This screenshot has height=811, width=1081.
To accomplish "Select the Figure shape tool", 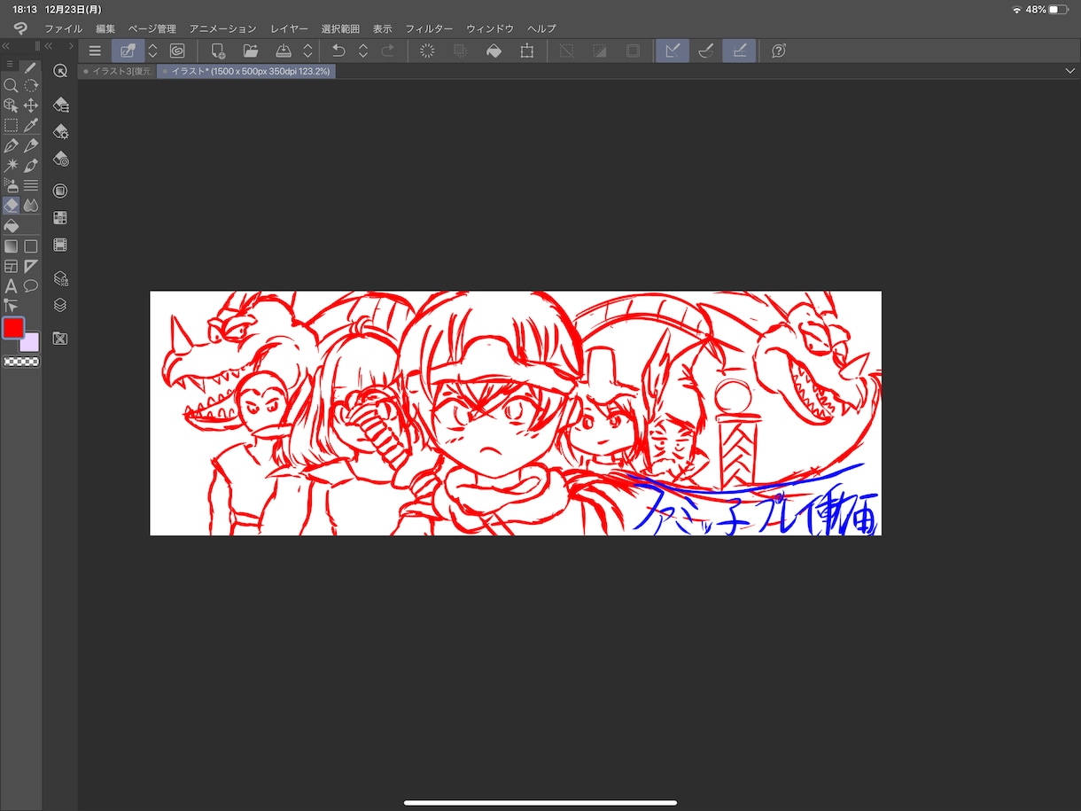I will 31,246.
